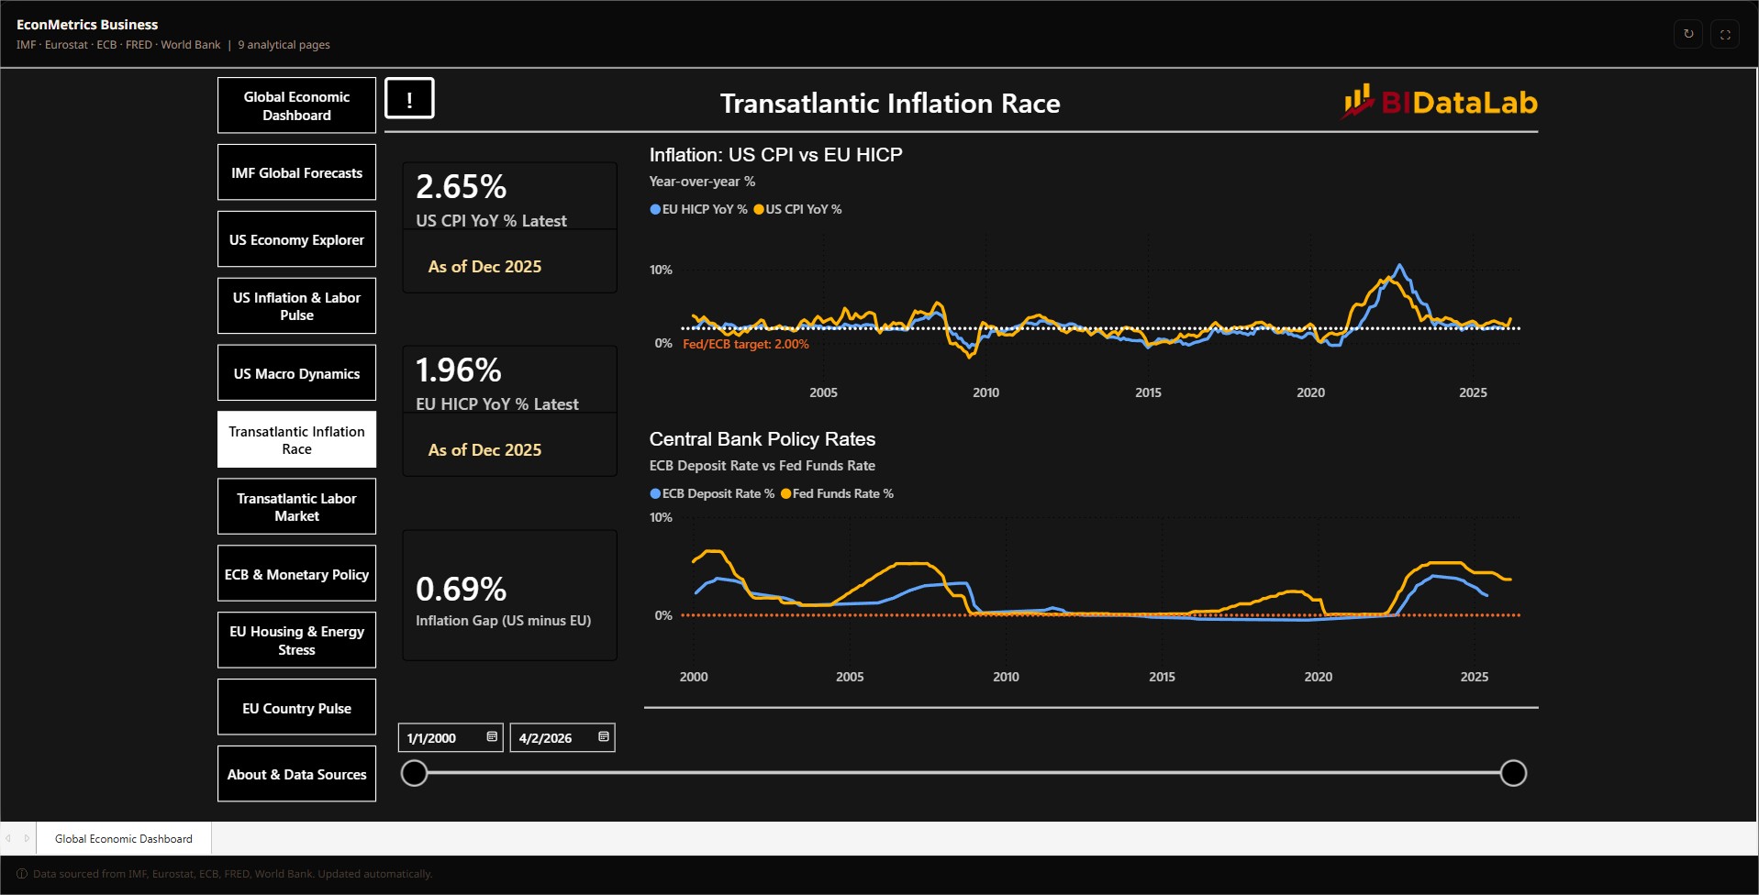Open the start date calendar picker icon
The image size is (1759, 895).
click(492, 736)
